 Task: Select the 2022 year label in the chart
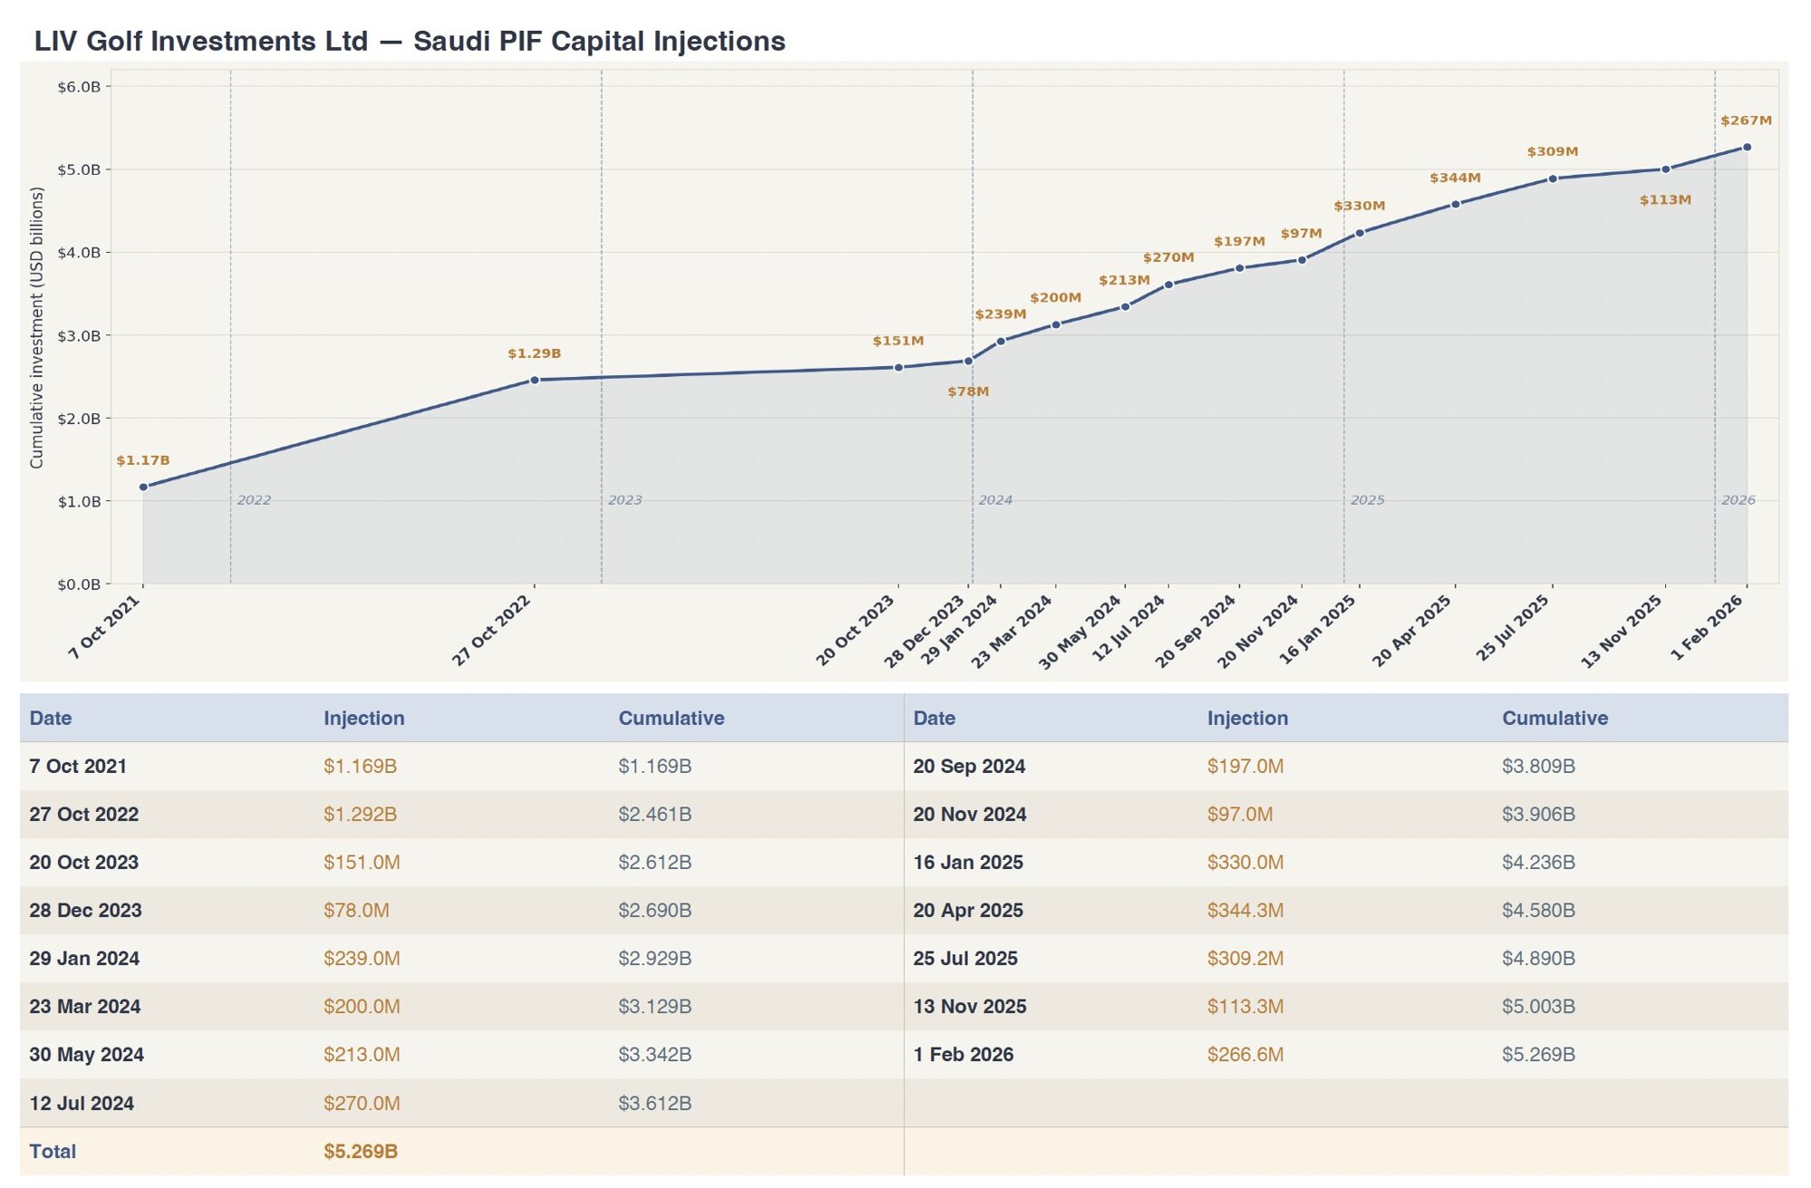tap(254, 500)
